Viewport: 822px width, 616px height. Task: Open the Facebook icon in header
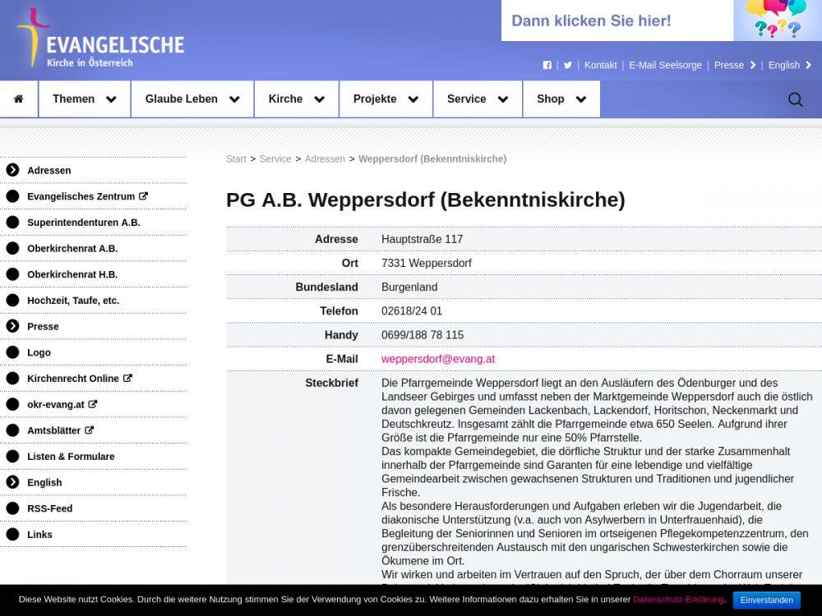coord(547,65)
